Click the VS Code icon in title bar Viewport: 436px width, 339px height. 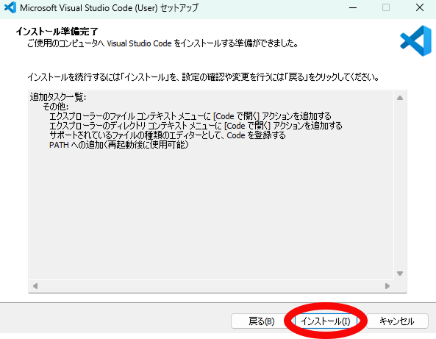click(10, 7)
